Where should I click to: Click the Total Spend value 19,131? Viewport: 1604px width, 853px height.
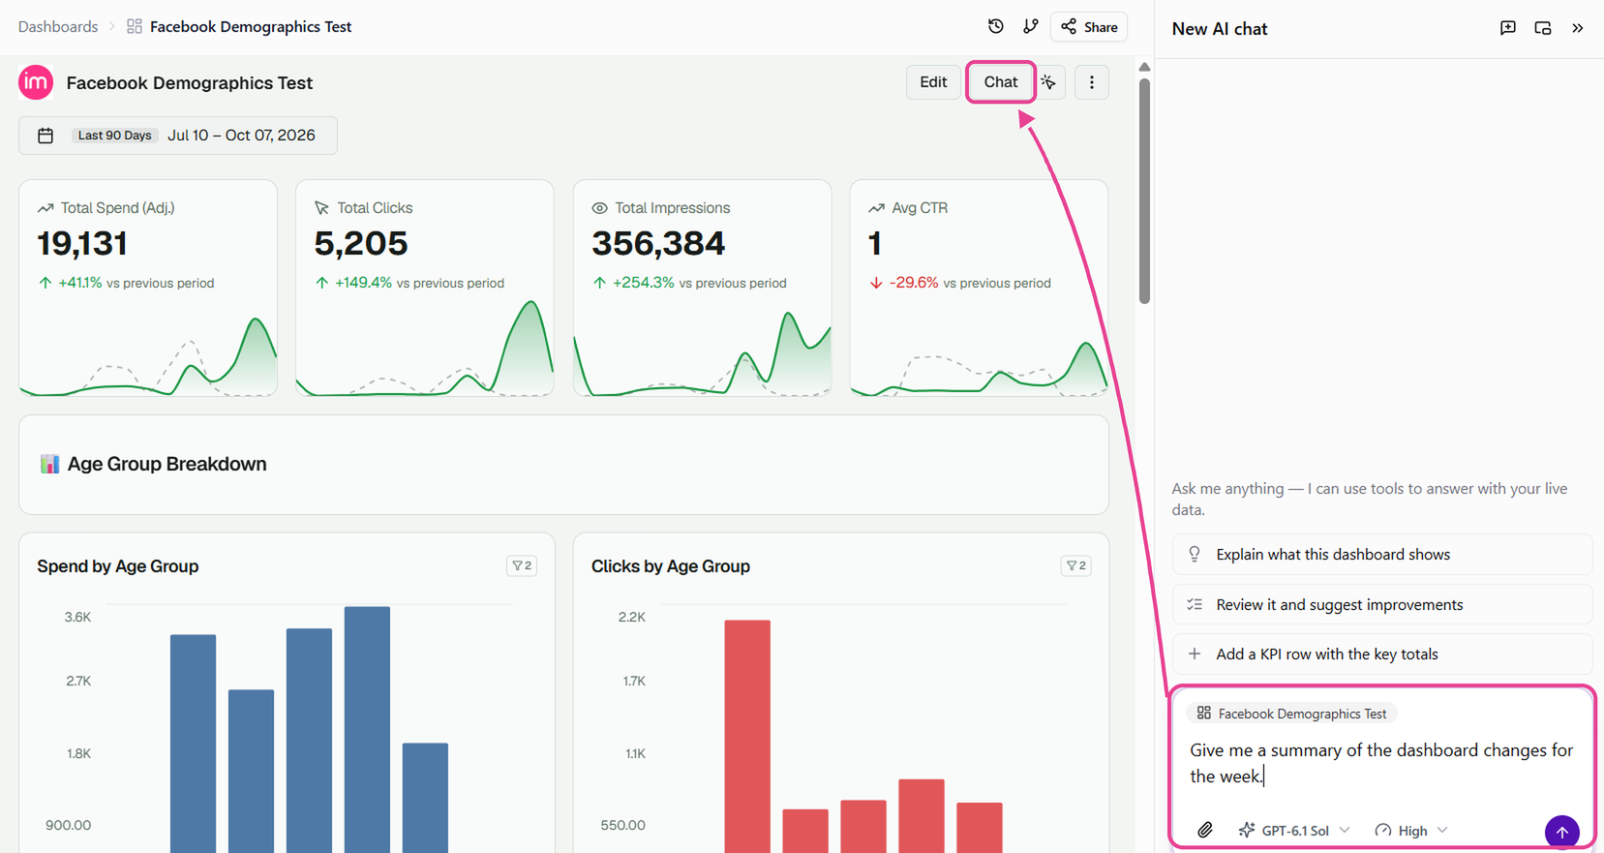click(82, 243)
